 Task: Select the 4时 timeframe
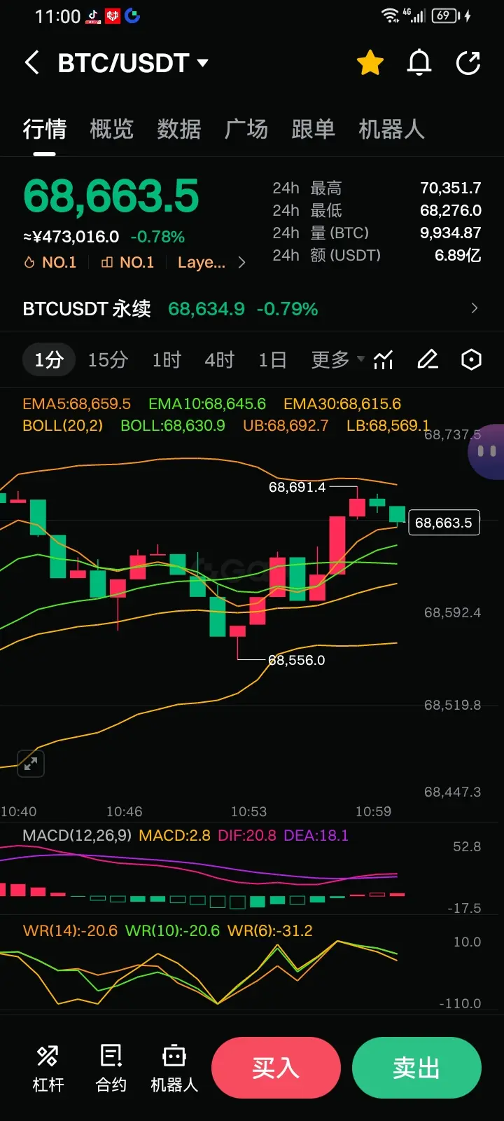coord(219,359)
